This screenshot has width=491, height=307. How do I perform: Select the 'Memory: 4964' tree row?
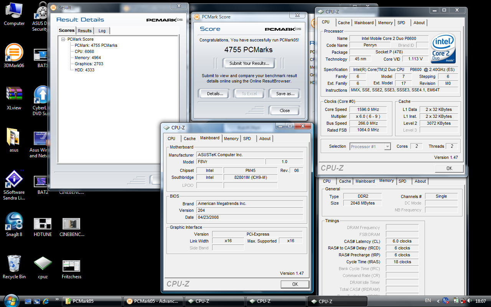(88, 58)
